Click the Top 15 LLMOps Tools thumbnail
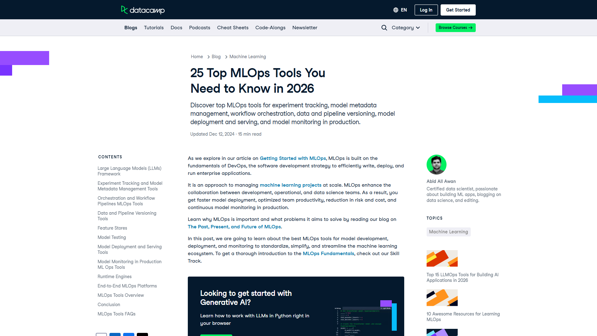The height and width of the screenshot is (336, 597). pyautogui.click(x=442, y=258)
